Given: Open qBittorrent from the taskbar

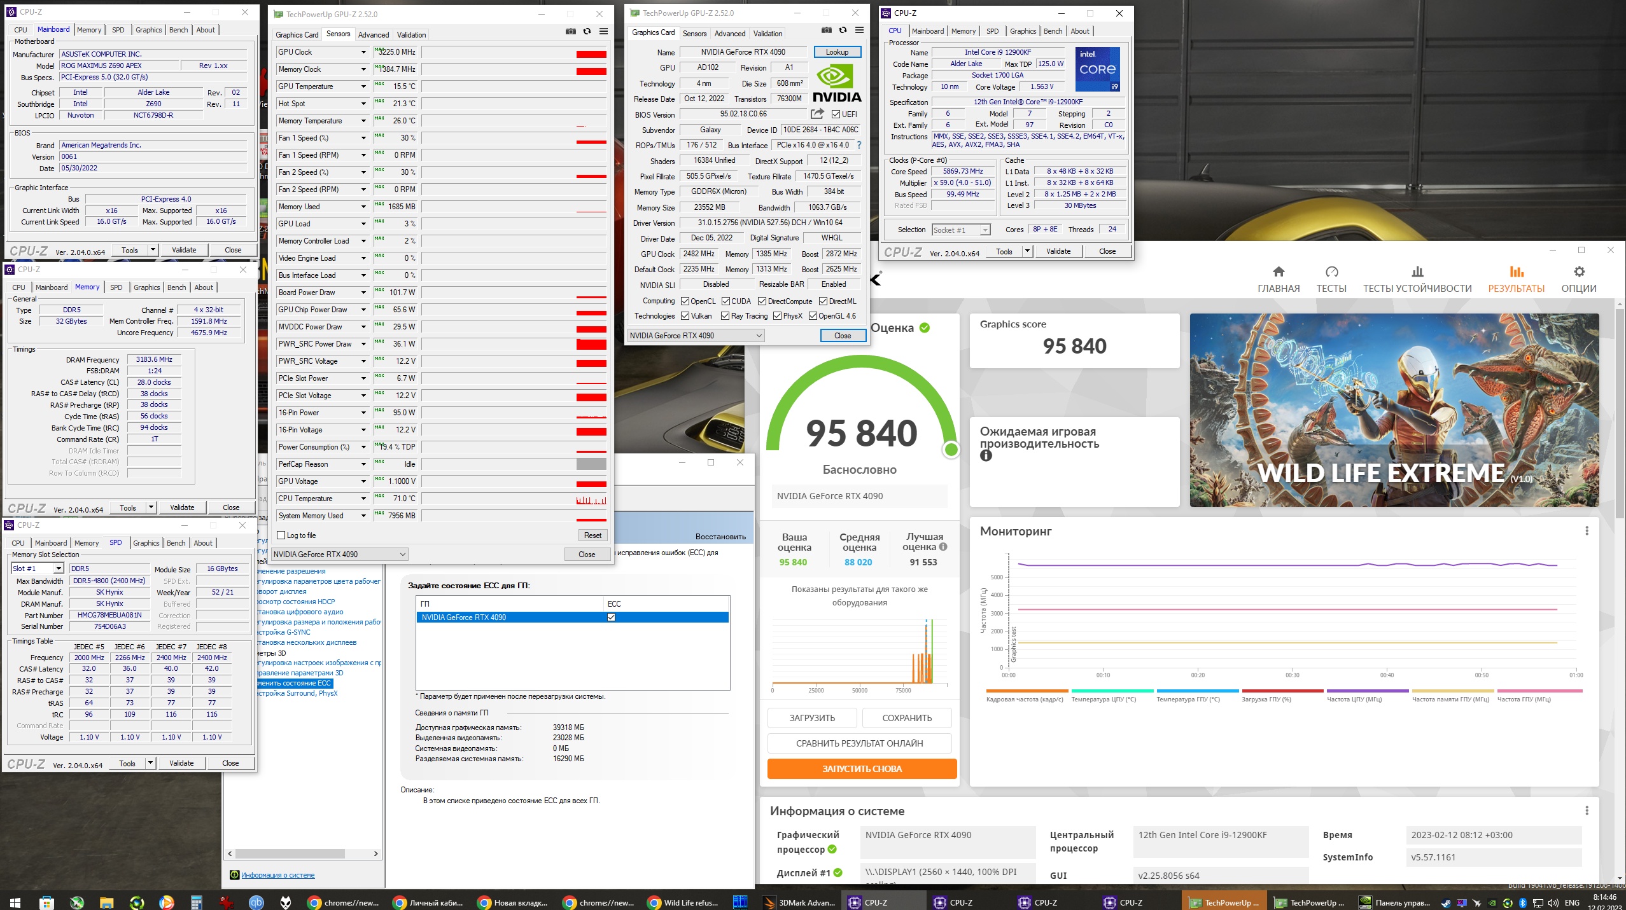Looking at the screenshot, I should click(x=256, y=902).
